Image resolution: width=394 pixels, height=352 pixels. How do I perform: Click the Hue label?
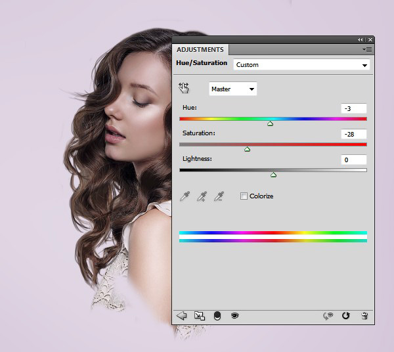190,108
